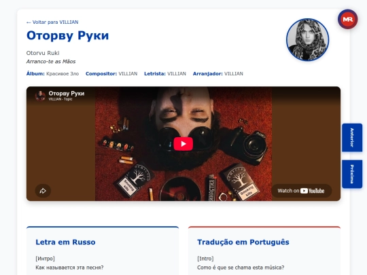Click the 'Letra em Russo' heading
Viewport: 367px width, 275px height.
click(65, 242)
